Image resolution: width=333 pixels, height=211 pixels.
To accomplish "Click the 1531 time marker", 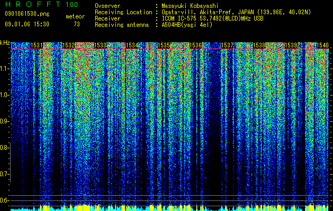I will point(37,45).
